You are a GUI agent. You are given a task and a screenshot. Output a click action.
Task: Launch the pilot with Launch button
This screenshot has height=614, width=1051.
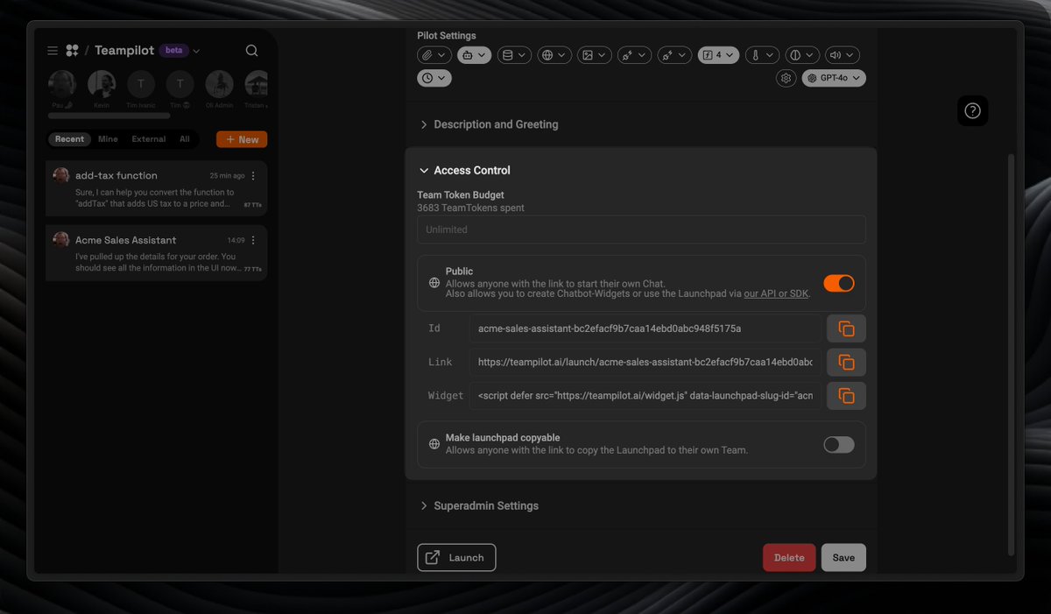tap(456, 558)
